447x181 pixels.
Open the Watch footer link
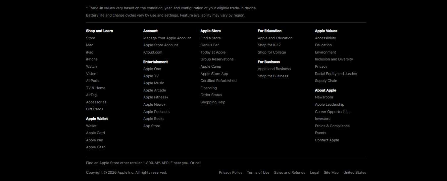91,66
